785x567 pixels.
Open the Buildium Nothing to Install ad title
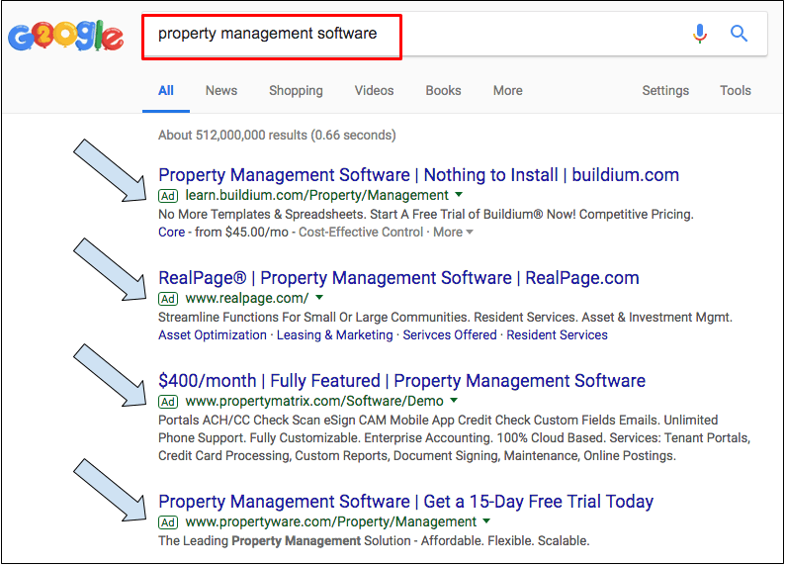pyautogui.click(x=418, y=175)
